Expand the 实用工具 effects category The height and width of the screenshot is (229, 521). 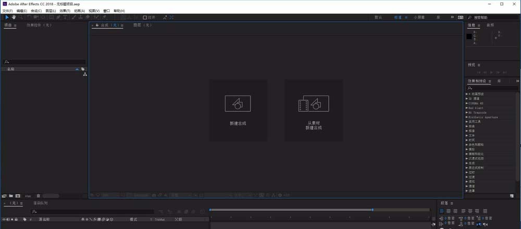(466, 121)
